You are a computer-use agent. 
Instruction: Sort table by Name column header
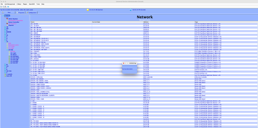pyautogui.click(x=61, y=22)
